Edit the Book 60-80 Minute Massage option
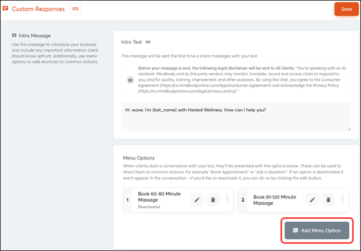 197,200
